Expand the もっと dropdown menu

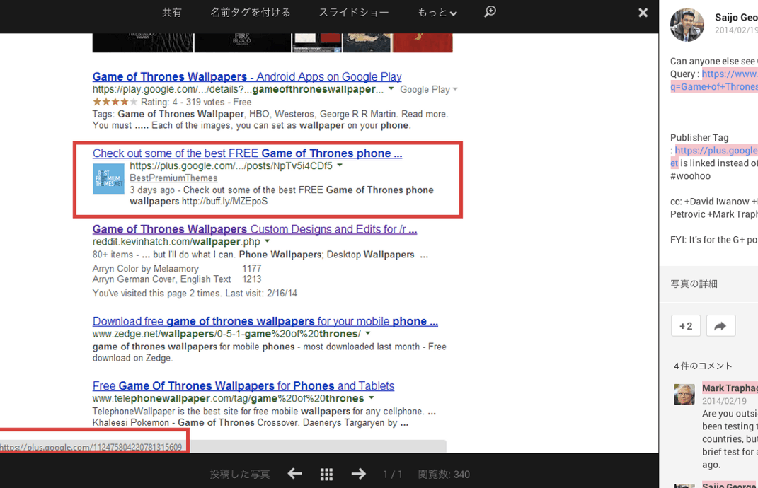pos(437,13)
